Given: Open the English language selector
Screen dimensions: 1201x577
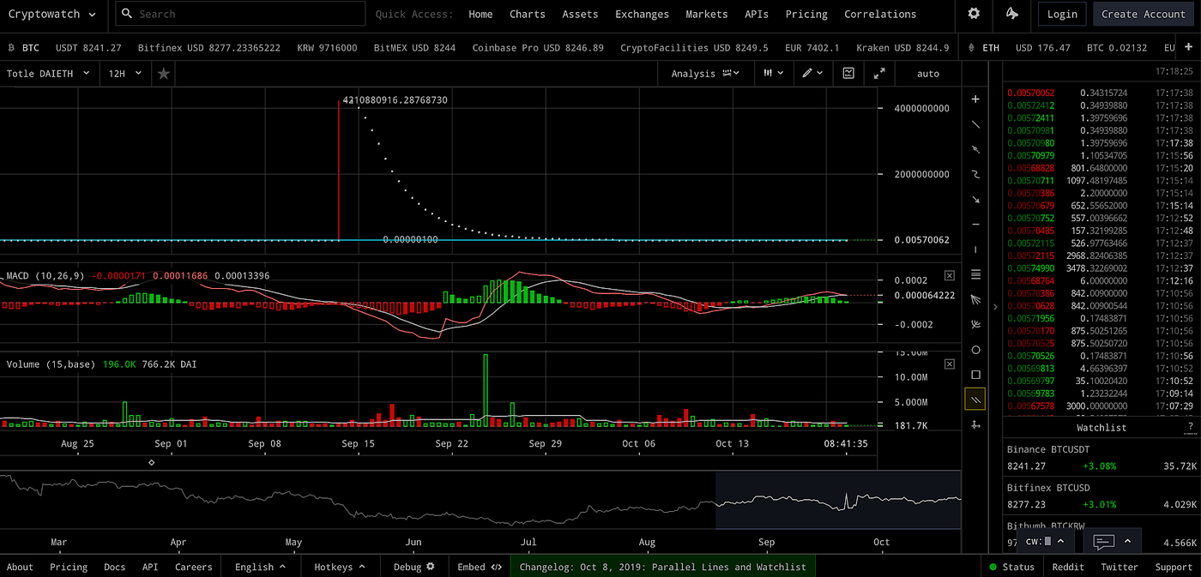Looking at the screenshot, I should pos(260,567).
